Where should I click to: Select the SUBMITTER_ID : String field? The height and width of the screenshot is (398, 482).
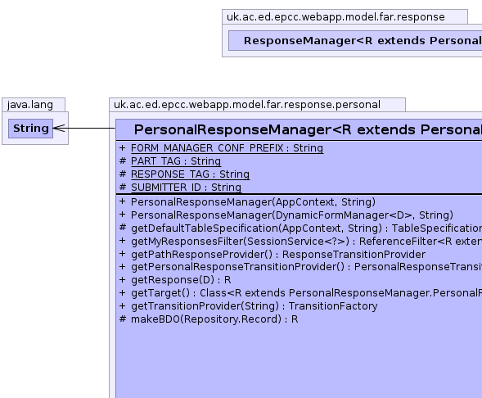(180, 188)
